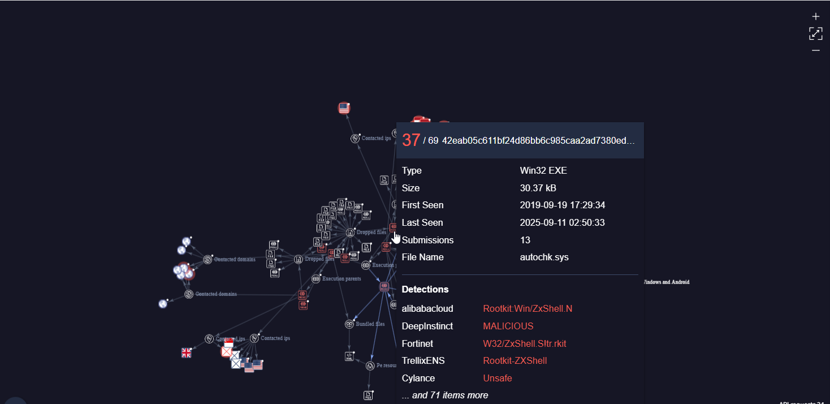The image size is (830, 404).
Task: Click the Fortinet engine name
Action: click(x=417, y=343)
